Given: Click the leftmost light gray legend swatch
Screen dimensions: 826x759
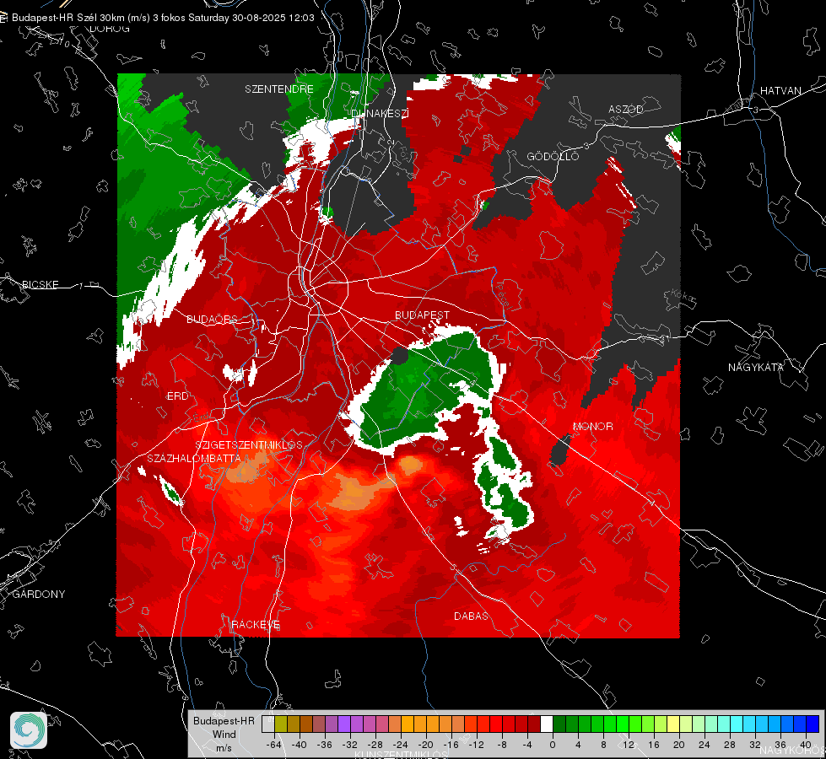Looking at the screenshot, I should pos(268,724).
